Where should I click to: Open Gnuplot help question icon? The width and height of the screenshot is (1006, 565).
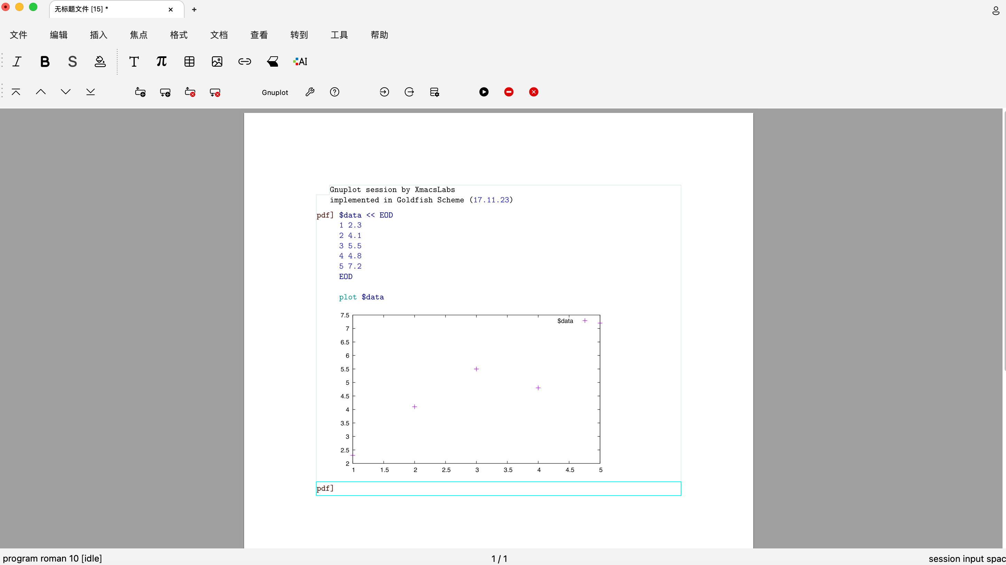[335, 92]
